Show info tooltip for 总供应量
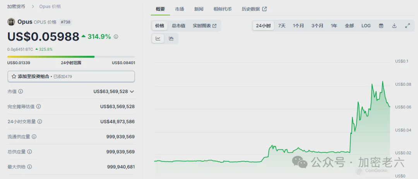This screenshot has width=418, height=179. [29, 152]
